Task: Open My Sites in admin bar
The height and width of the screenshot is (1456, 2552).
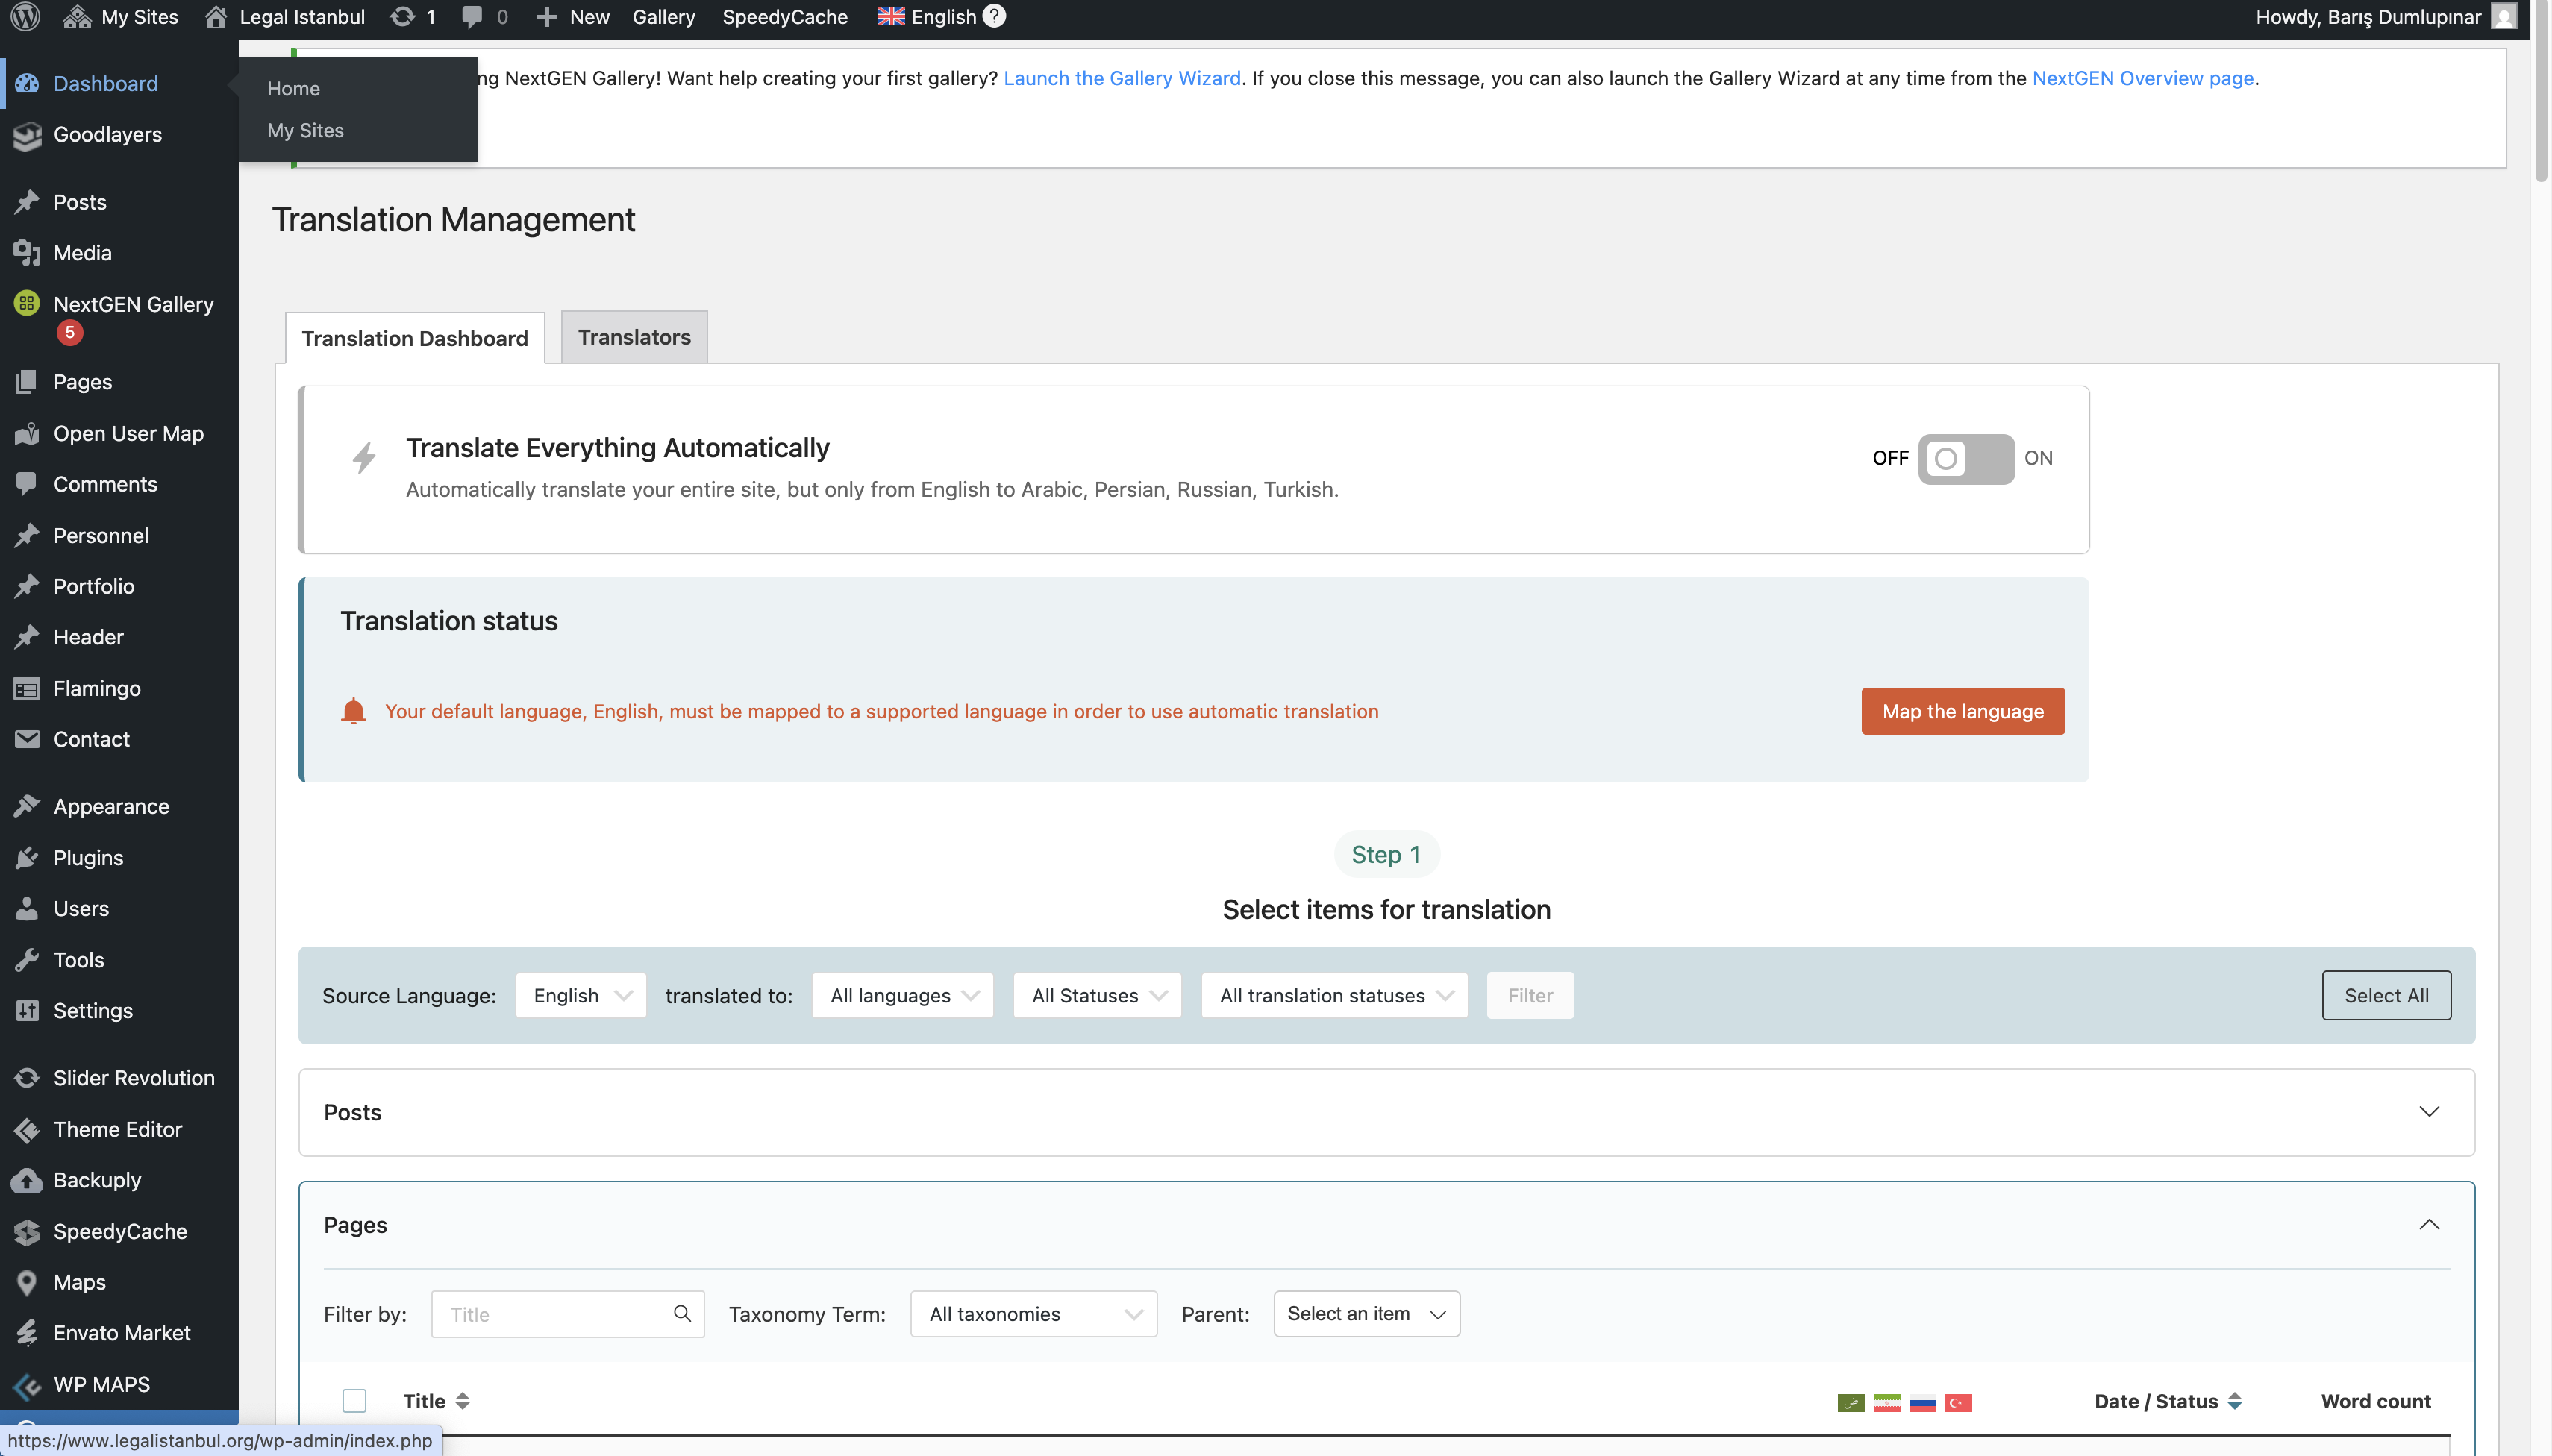Action: pos(120,17)
